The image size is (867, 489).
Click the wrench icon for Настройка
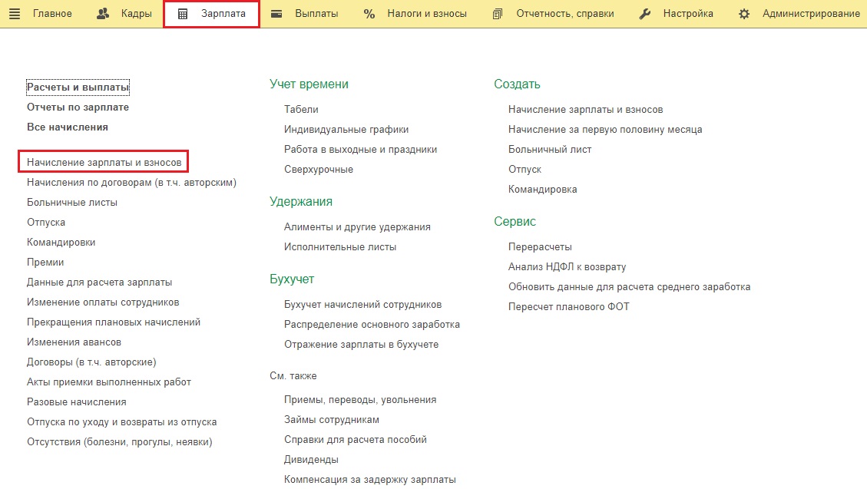[646, 14]
